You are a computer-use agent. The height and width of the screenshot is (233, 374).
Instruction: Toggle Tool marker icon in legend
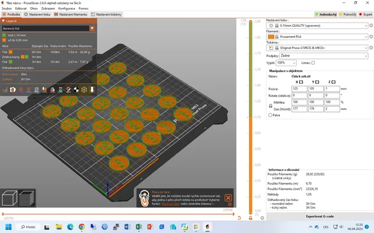92,90
